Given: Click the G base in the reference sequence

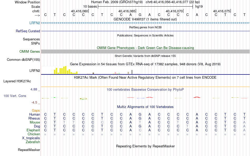Looking at the screenshot, I should [140, 15].
